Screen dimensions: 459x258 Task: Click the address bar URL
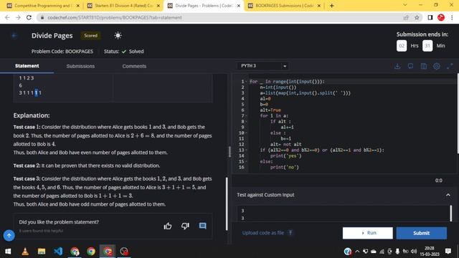tap(115, 17)
